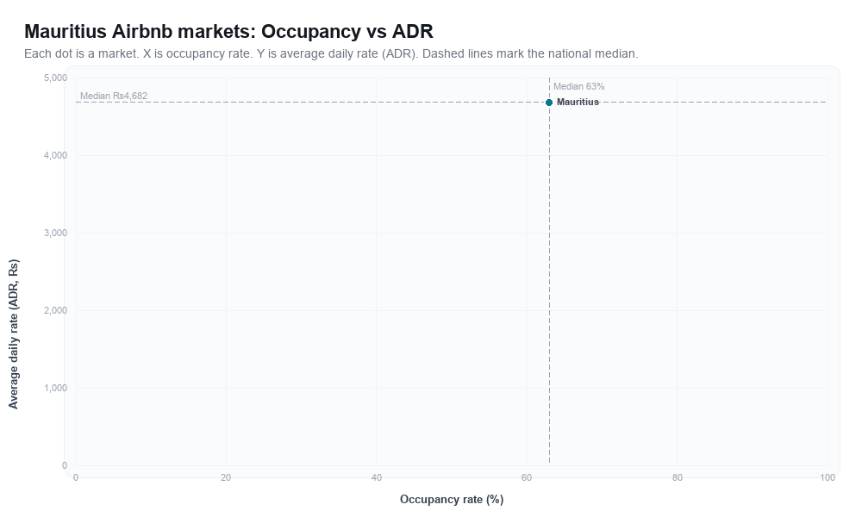Viewport: 862px width, 517px height.
Task: Click the y-axis tick label 3,000
Action: pos(55,233)
